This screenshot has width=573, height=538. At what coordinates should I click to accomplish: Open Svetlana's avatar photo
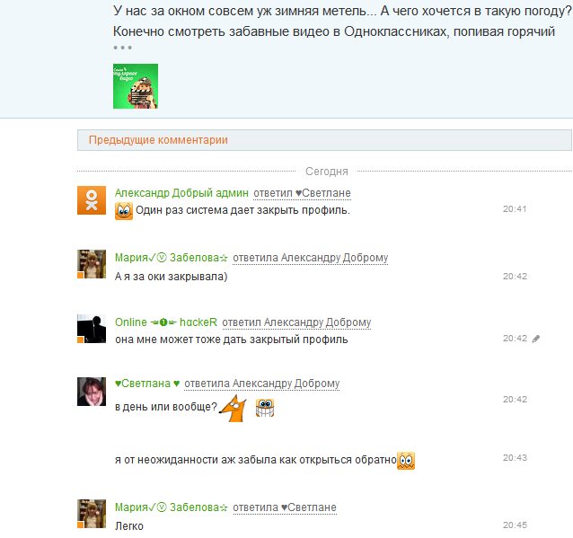click(92, 392)
